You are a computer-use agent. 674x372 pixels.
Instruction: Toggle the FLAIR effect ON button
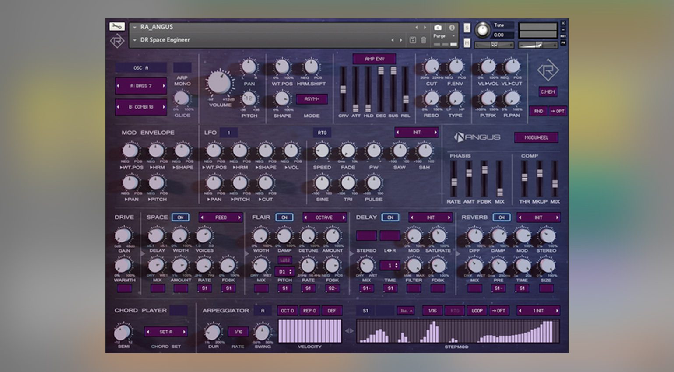point(284,218)
